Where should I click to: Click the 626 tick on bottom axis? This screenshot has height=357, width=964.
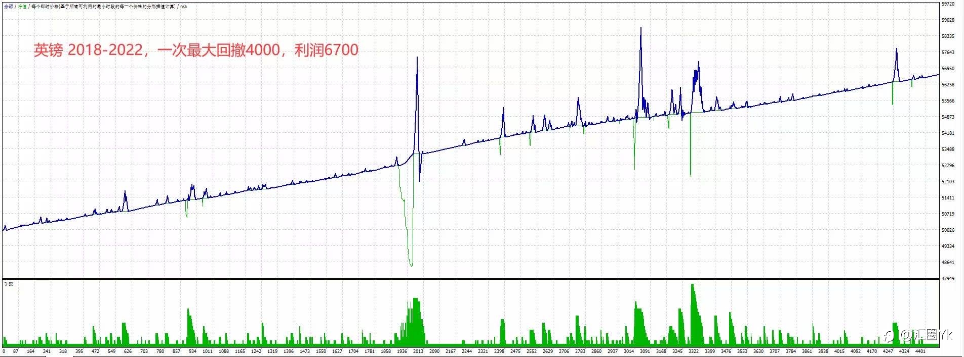[x=128, y=351]
